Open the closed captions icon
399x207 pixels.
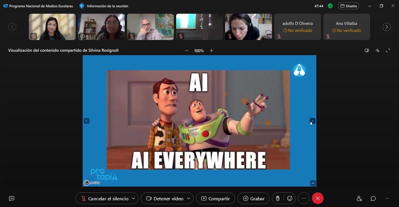12,198
